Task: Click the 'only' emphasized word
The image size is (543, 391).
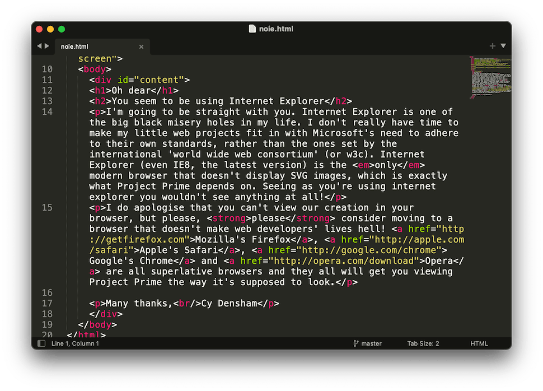Action: pyautogui.click(x=386, y=165)
